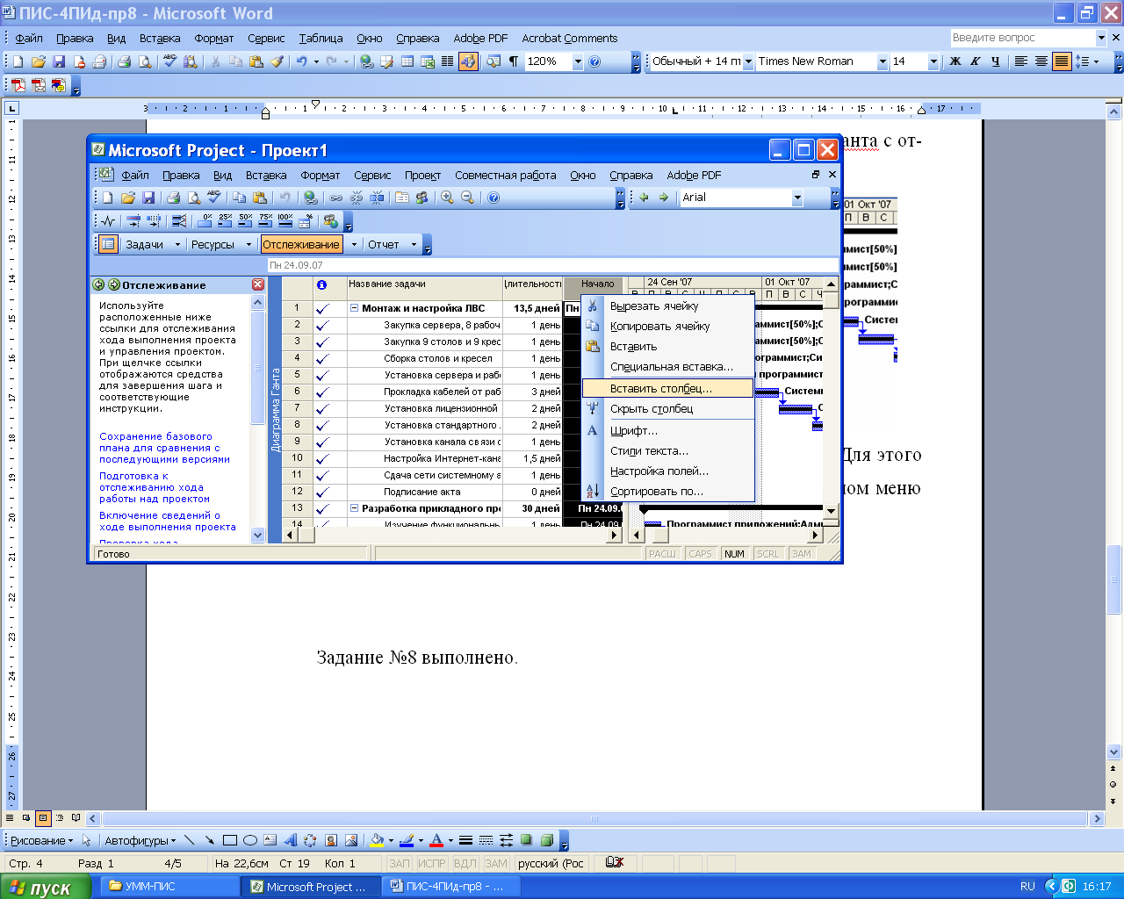Click the Open folder icon in Word toolbar
Viewport: 1124px width, 899px height.
click(38, 61)
